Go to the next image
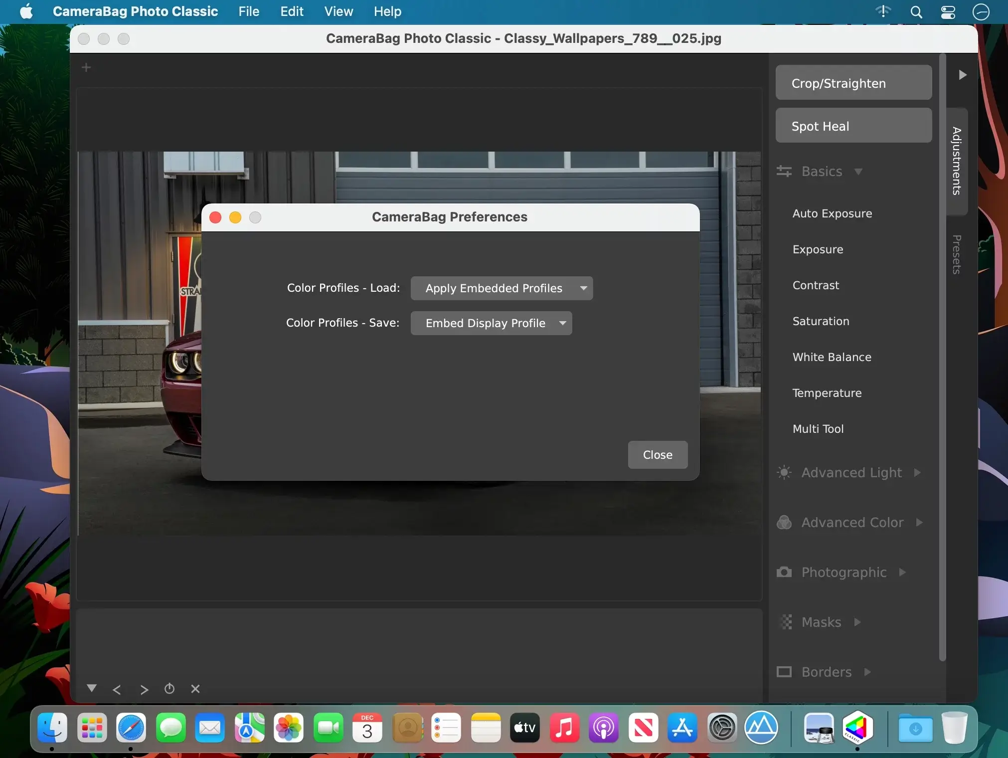The height and width of the screenshot is (758, 1008). 144,690
